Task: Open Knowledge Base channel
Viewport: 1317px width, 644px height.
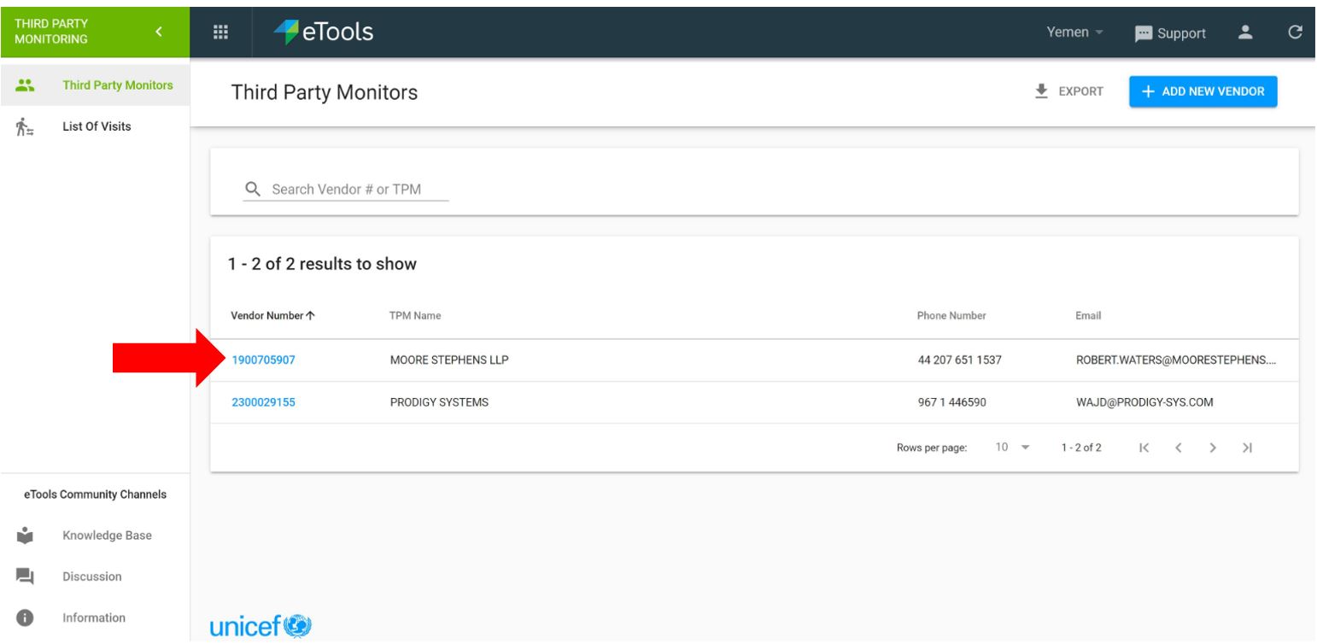Action: pyautogui.click(x=94, y=536)
